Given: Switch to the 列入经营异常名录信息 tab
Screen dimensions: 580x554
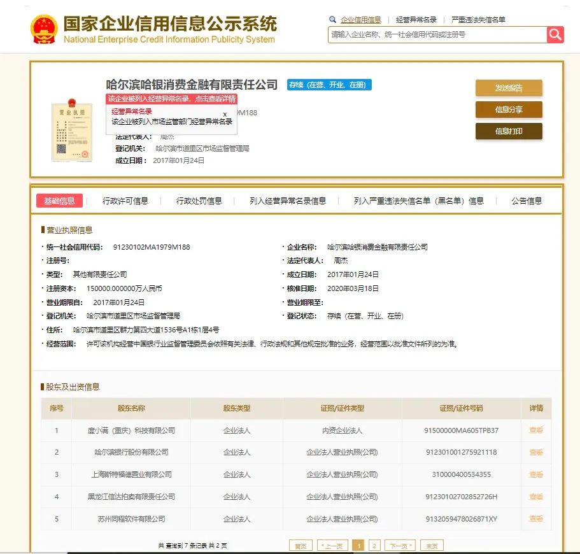Looking at the screenshot, I should [x=287, y=201].
